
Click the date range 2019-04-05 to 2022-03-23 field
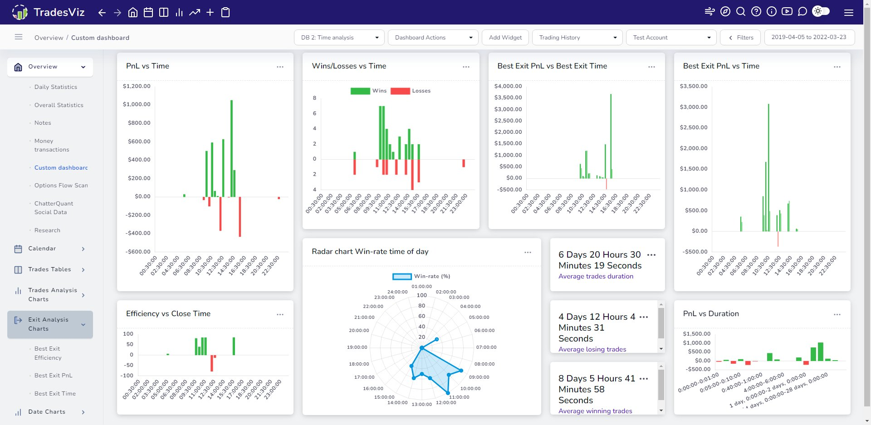[x=809, y=37]
